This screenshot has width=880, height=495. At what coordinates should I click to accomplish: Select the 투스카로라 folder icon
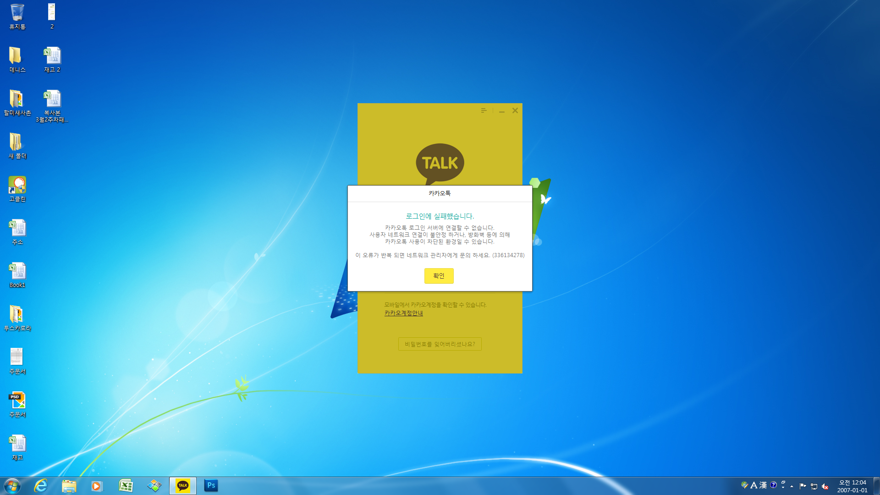(17, 318)
